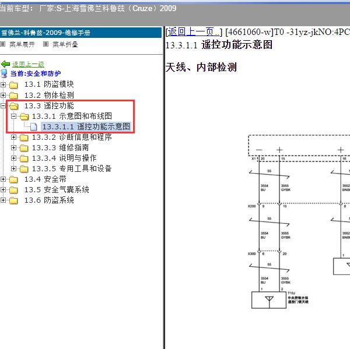Click the document icon for 13.3.1.1
This screenshot has height=349, width=350.
click(x=33, y=126)
